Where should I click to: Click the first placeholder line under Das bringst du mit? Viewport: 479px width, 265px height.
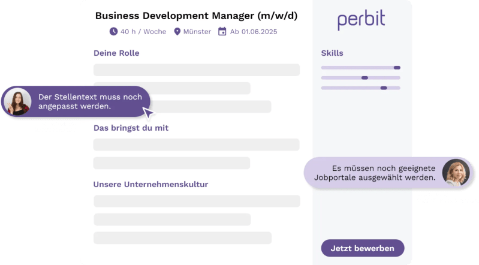click(197, 144)
